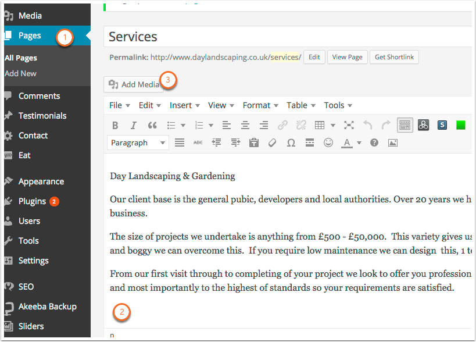
Task: Apply italic formatting
Action: 134,125
